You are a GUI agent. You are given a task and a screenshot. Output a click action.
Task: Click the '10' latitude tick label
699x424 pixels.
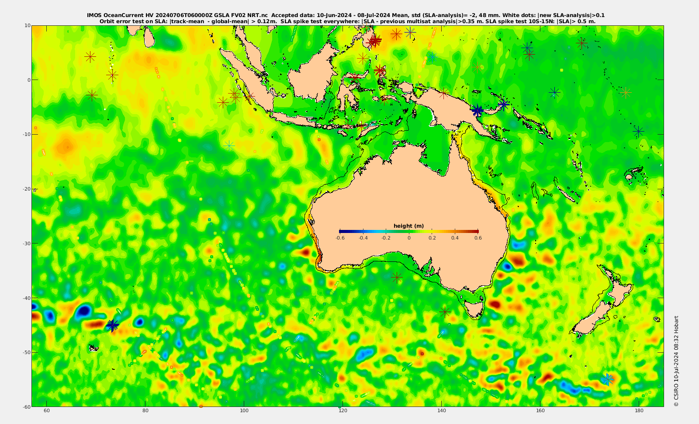point(27,25)
